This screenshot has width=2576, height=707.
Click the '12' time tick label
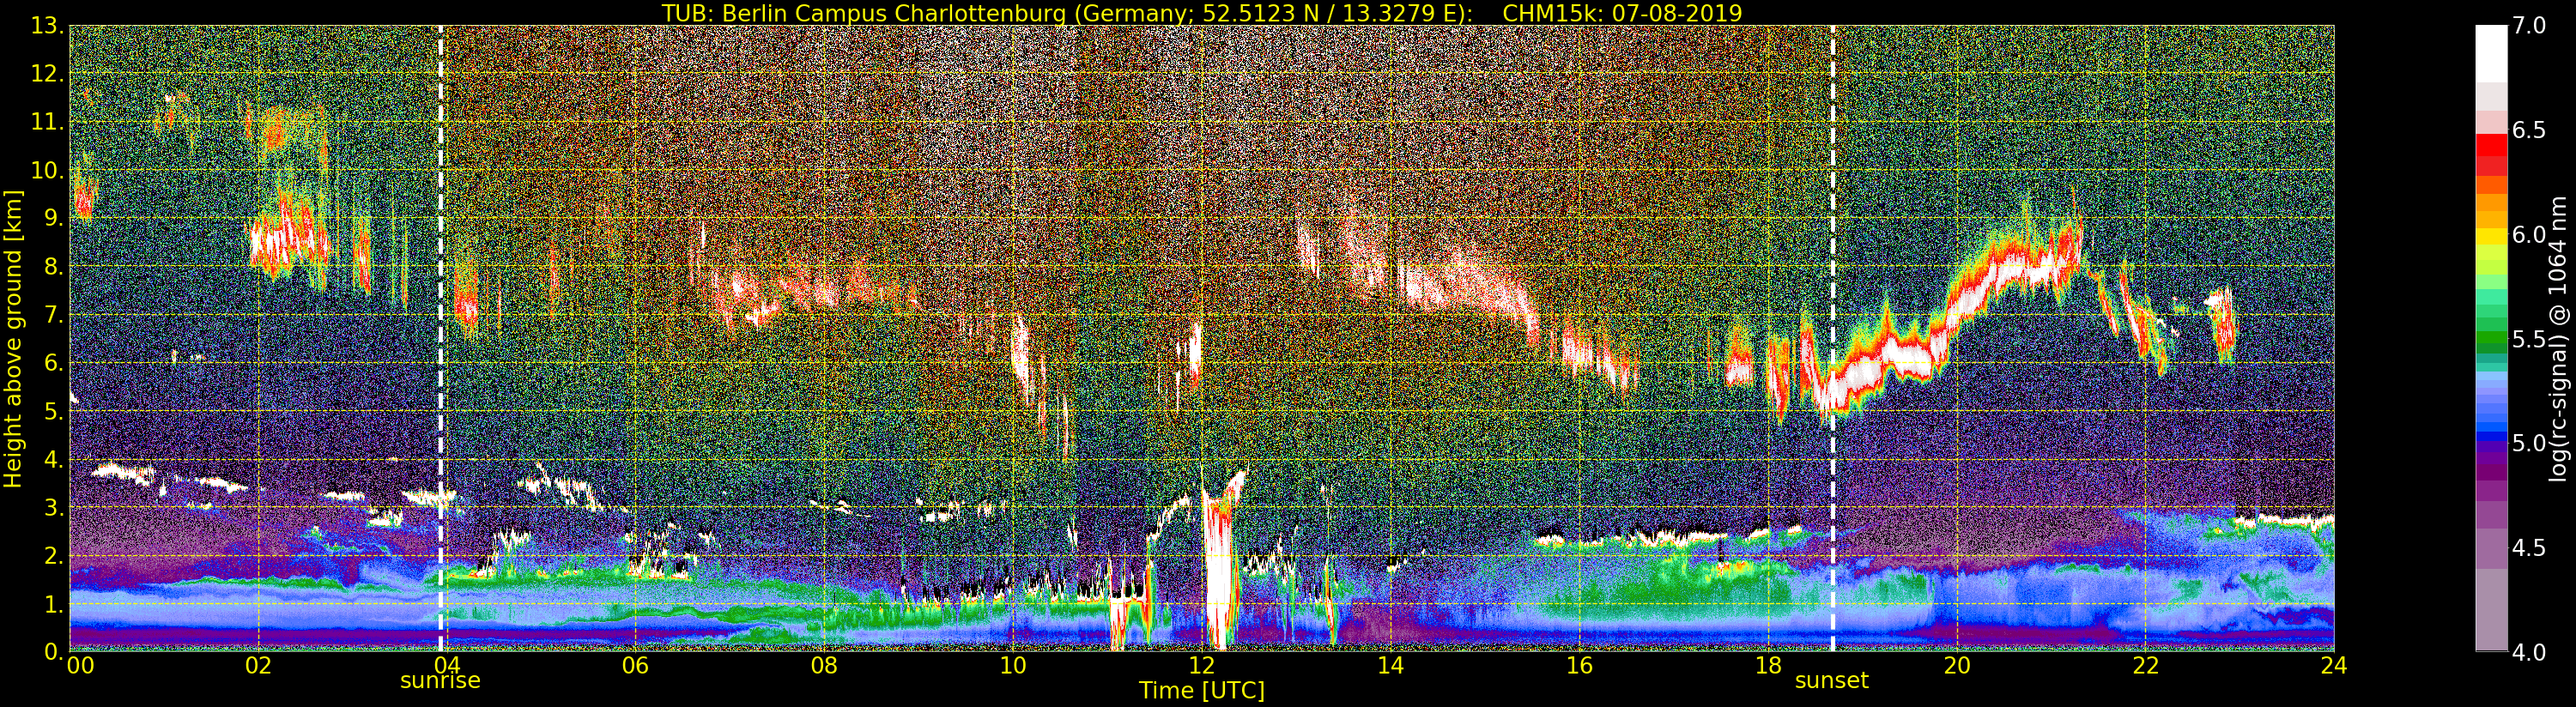pyautogui.click(x=1201, y=665)
